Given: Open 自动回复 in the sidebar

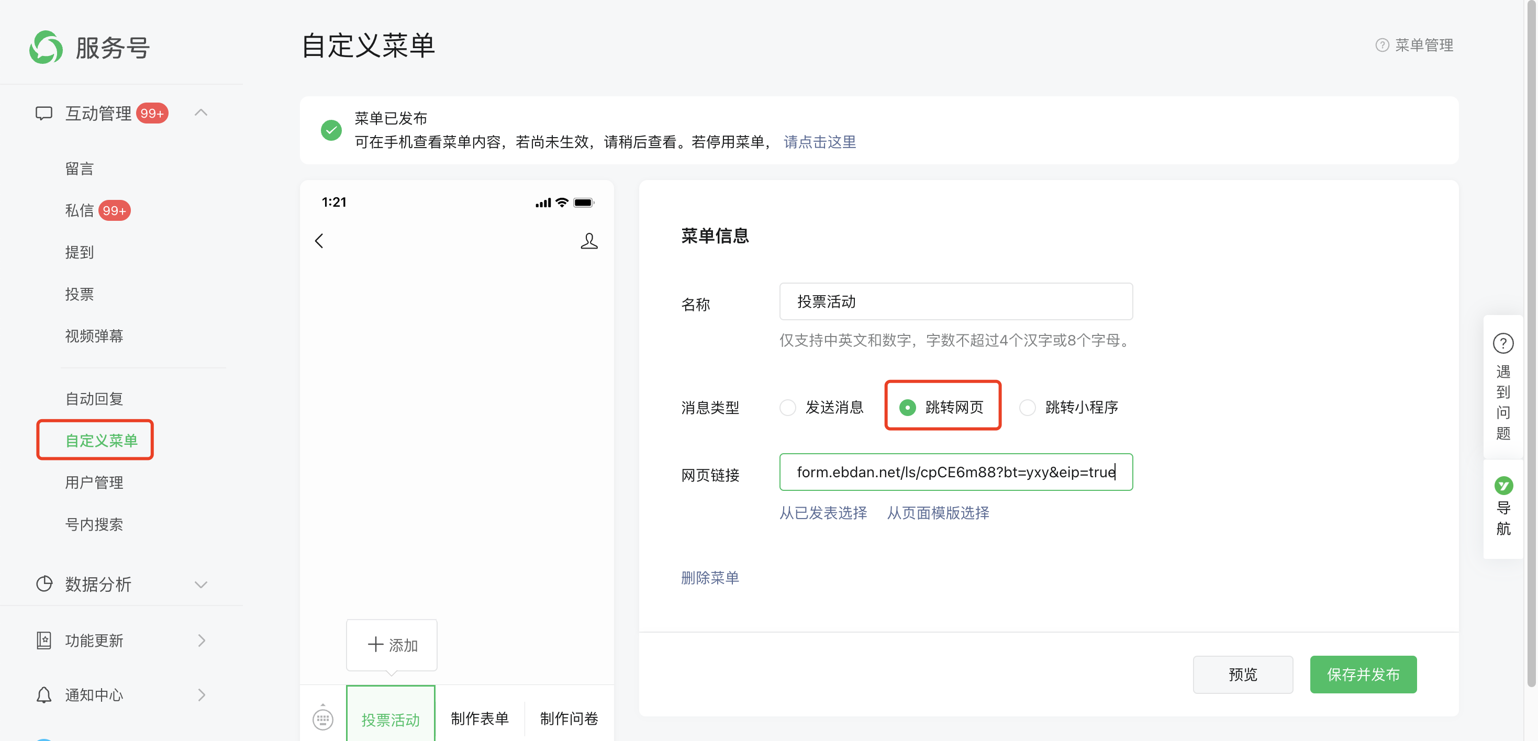Looking at the screenshot, I should click(x=94, y=399).
